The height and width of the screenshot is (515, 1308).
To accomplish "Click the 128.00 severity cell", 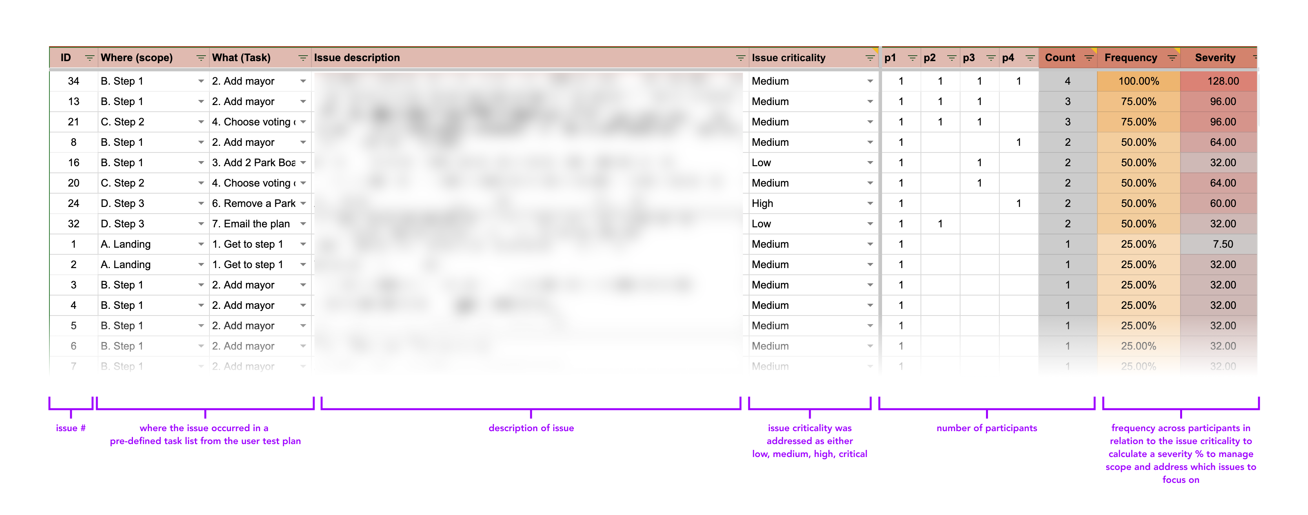I will pos(1219,81).
